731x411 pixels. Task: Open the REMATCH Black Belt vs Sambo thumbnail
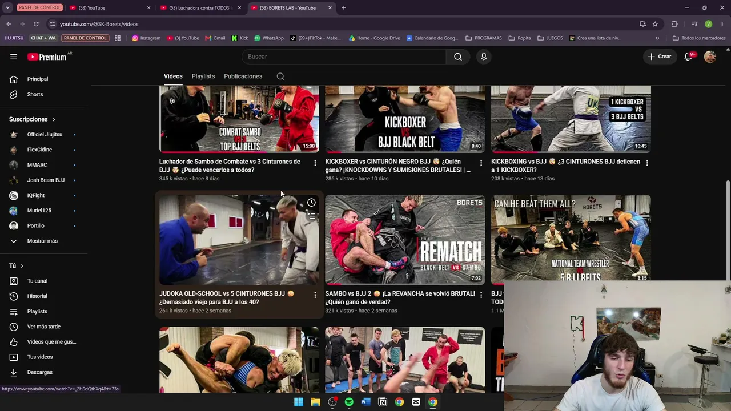click(x=405, y=240)
